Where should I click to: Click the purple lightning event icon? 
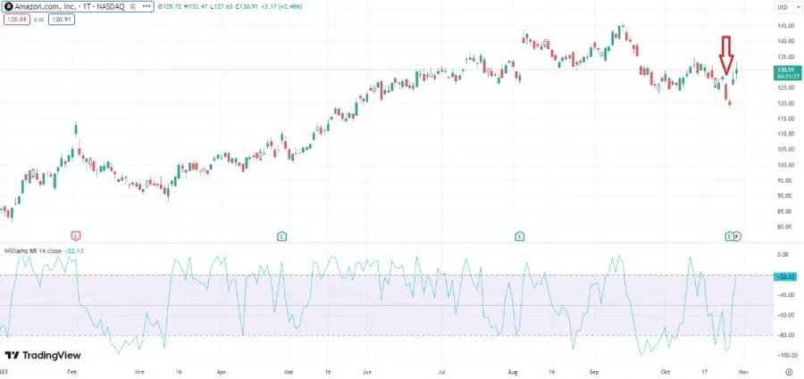[x=737, y=236]
